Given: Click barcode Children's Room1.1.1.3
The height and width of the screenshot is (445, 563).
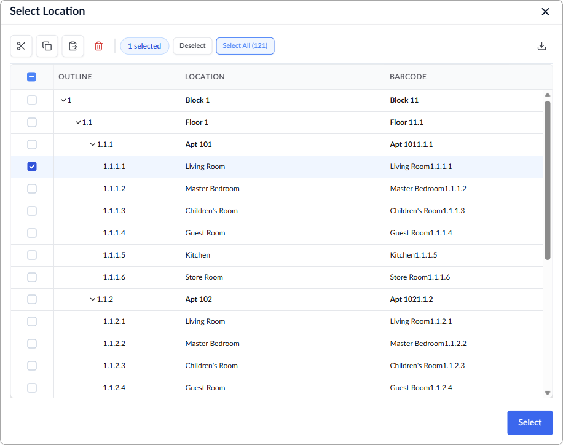Looking at the screenshot, I should [427, 211].
